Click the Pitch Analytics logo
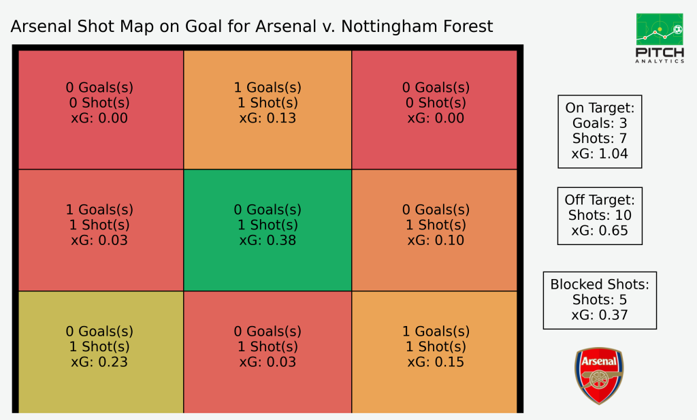This screenshot has width=697, height=420. click(x=660, y=38)
